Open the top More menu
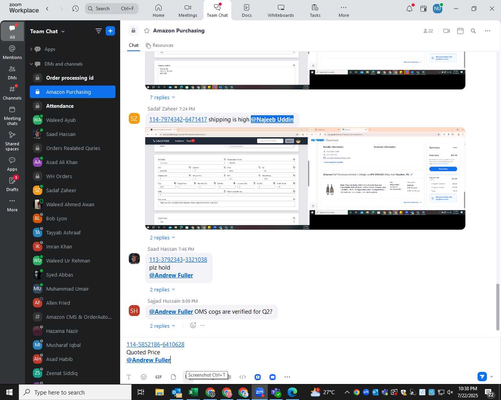Screen dimensions: 501x400 pyautogui.click(x=344, y=11)
